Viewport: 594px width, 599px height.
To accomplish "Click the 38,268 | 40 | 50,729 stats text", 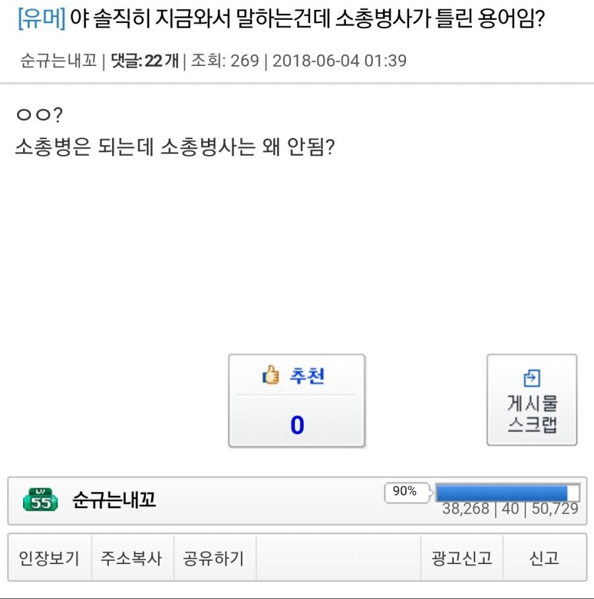I will (x=510, y=509).
